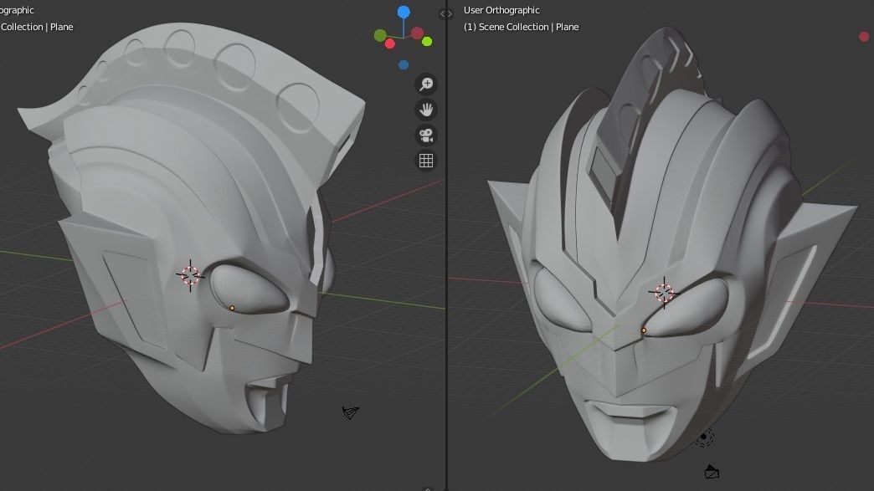Image resolution: width=874 pixels, height=491 pixels.
Task: Expand the sidebar using the small arrows tab
Action: pos(446,14)
